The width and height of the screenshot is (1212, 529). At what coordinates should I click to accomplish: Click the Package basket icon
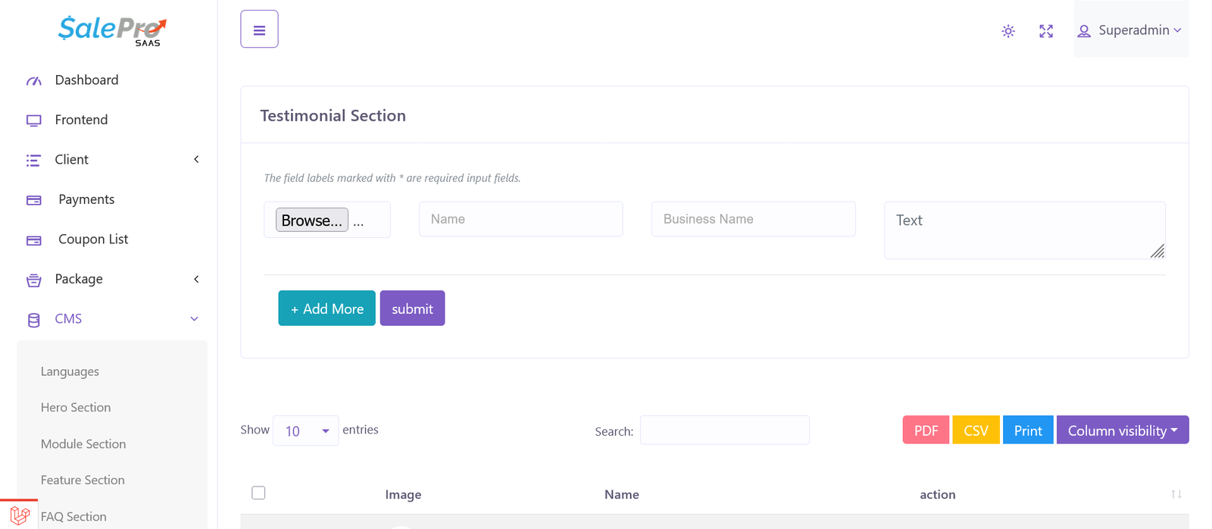click(x=34, y=280)
